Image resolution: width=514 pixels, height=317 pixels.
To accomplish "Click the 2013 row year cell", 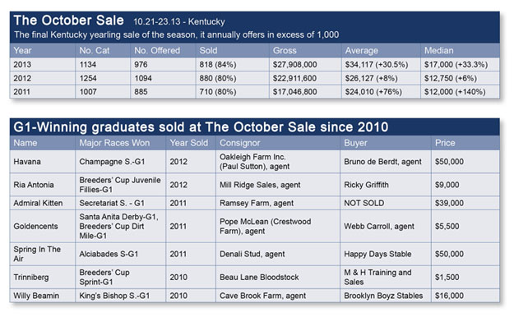I will [x=22, y=65].
